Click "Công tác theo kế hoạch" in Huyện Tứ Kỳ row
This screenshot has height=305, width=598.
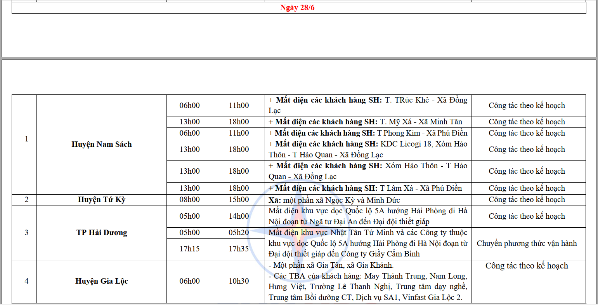[527, 200]
